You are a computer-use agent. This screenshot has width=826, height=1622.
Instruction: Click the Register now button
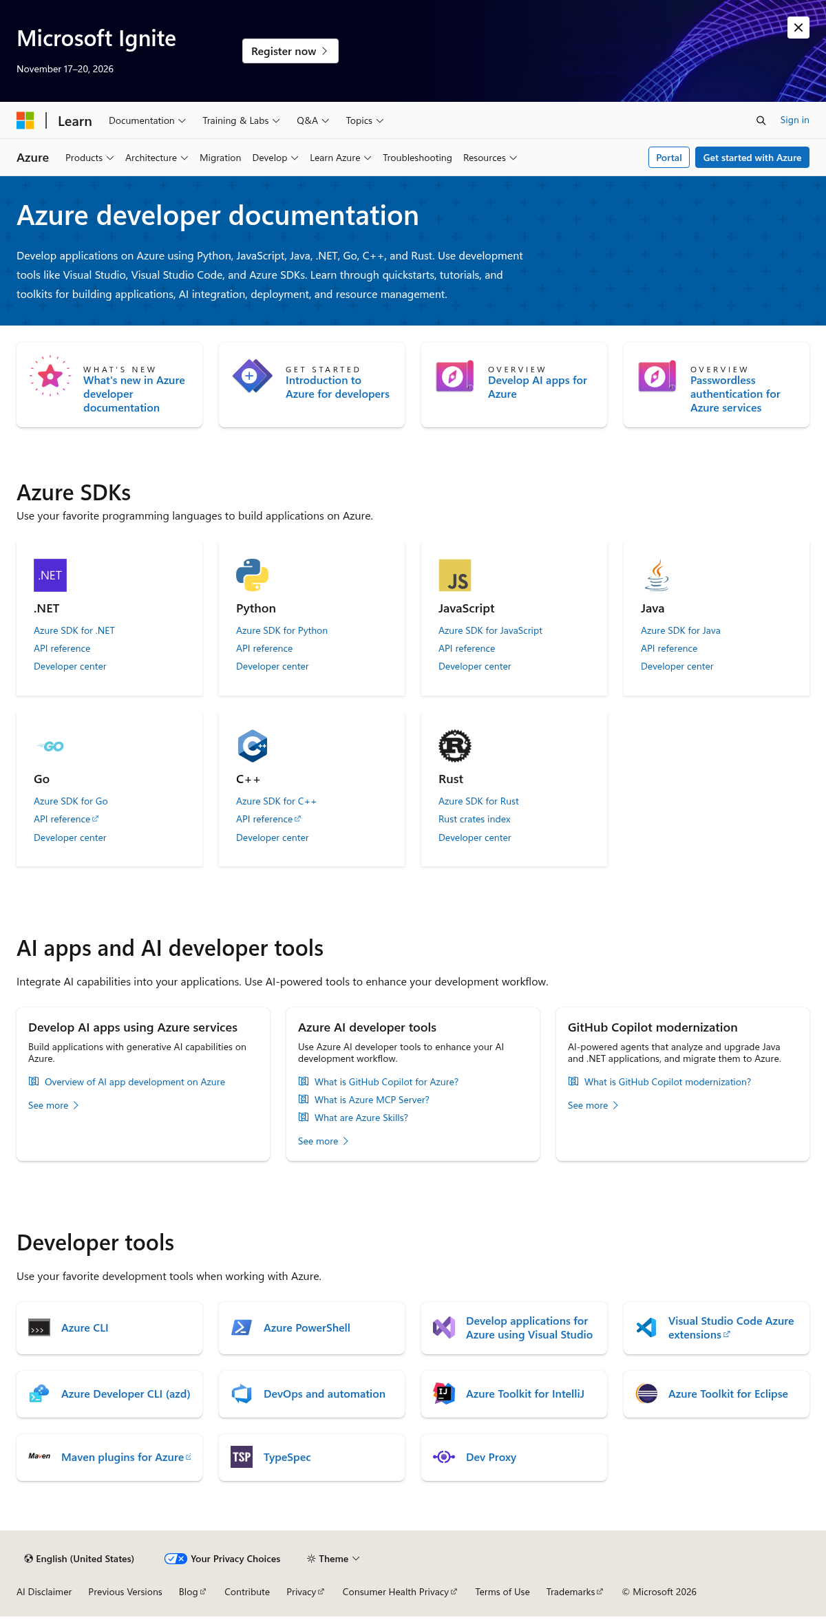click(x=290, y=51)
